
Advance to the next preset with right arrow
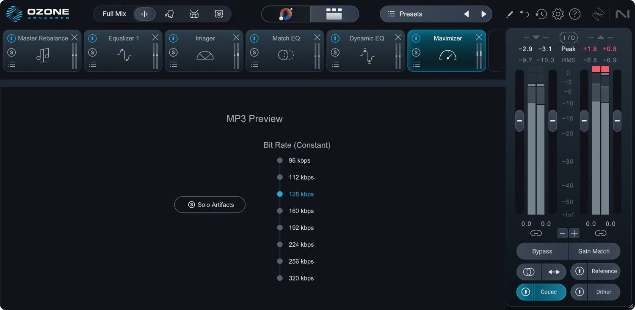click(x=483, y=14)
